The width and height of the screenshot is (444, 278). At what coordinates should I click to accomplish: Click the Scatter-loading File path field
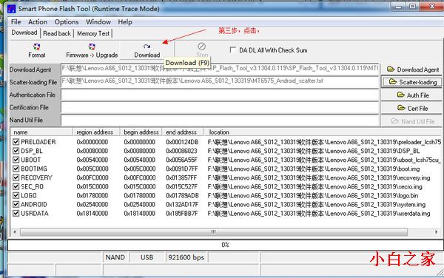(x=220, y=82)
